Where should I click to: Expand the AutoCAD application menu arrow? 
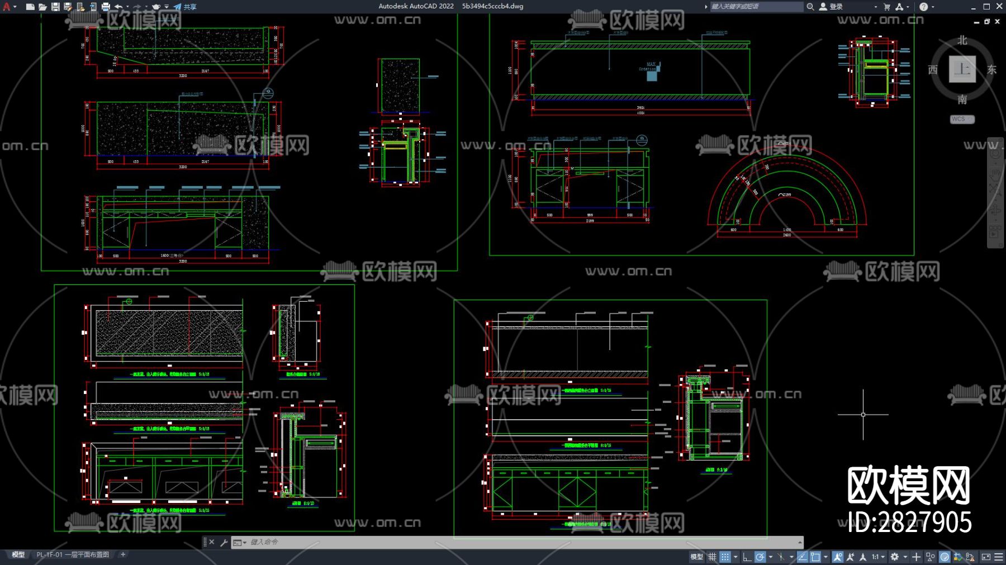[15, 7]
